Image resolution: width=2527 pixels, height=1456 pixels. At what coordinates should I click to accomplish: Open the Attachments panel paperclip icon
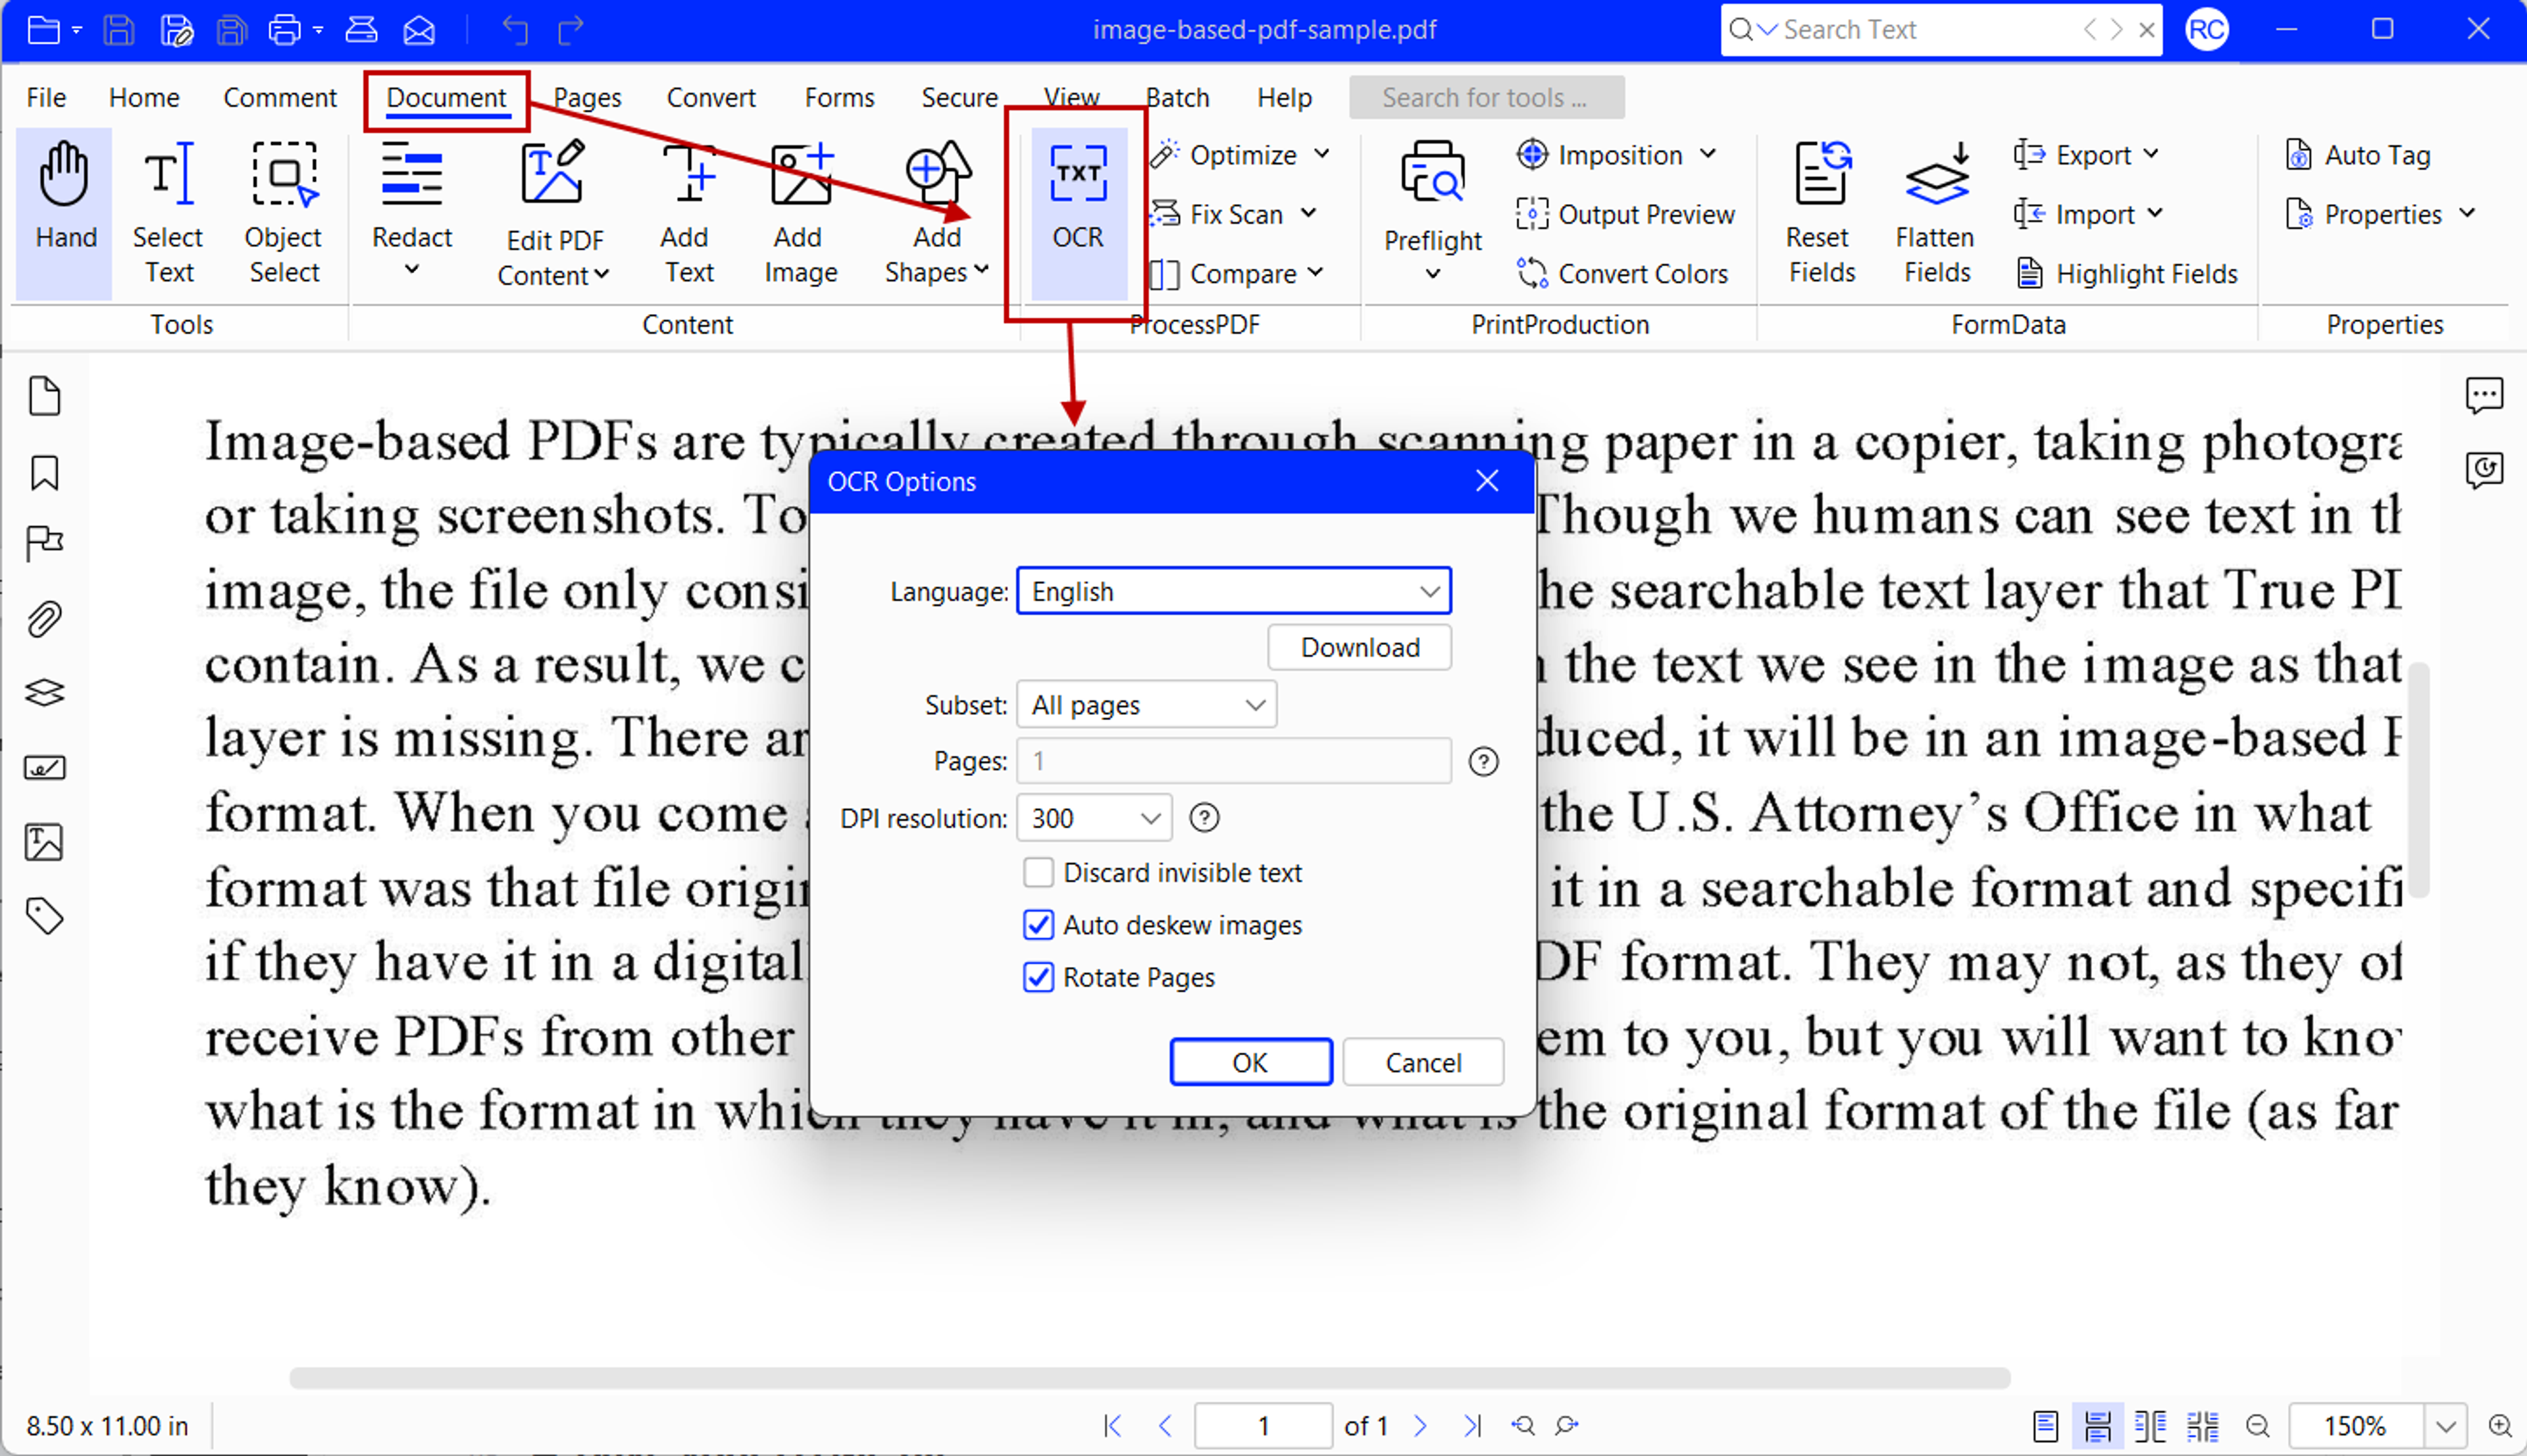coord(45,619)
